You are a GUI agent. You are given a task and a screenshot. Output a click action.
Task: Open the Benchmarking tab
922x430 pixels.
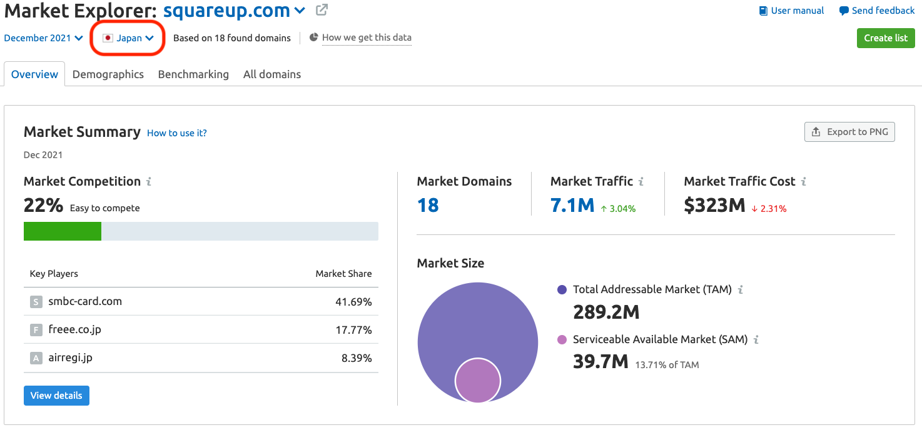pos(193,74)
